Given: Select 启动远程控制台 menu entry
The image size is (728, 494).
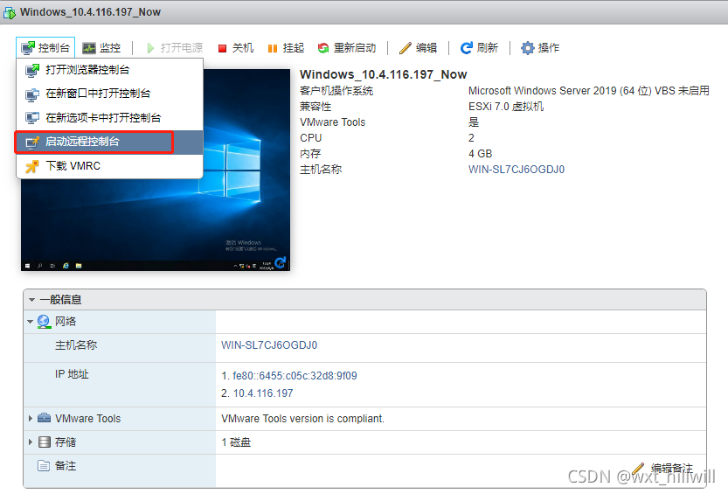Looking at the screenshot, I should click(x=109, y=142).
